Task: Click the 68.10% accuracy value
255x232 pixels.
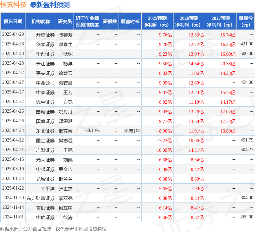Action: click(92, 130)
